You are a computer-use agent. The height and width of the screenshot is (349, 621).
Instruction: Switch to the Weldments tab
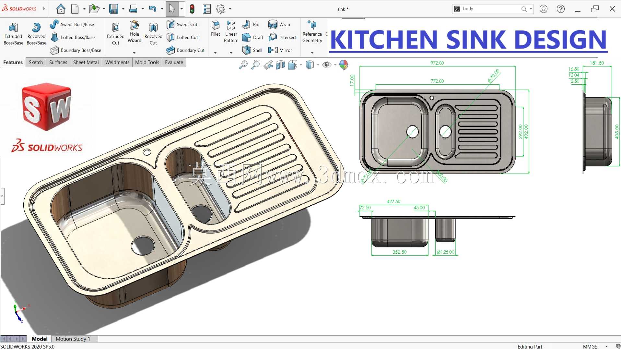117,62
